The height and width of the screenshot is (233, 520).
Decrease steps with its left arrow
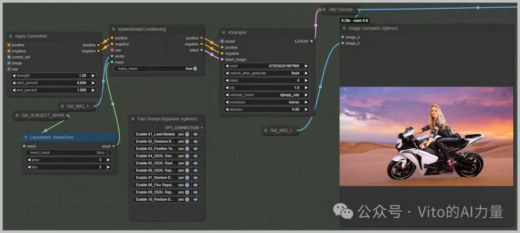point(226,80)
